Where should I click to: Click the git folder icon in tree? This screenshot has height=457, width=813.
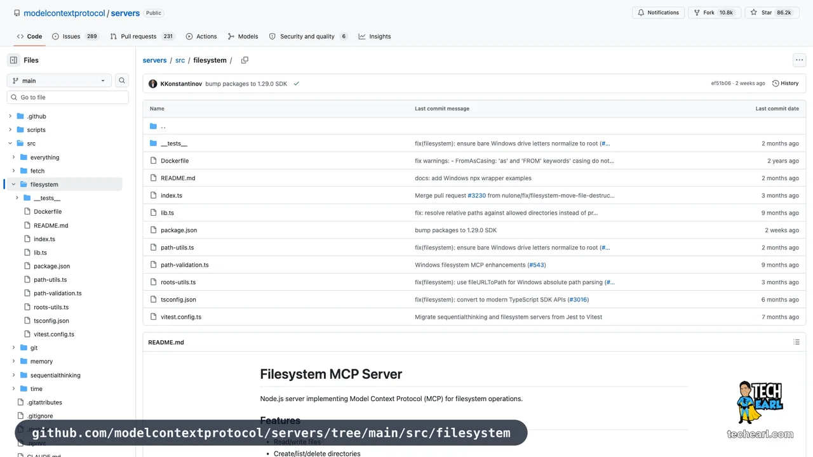[24, 348]
